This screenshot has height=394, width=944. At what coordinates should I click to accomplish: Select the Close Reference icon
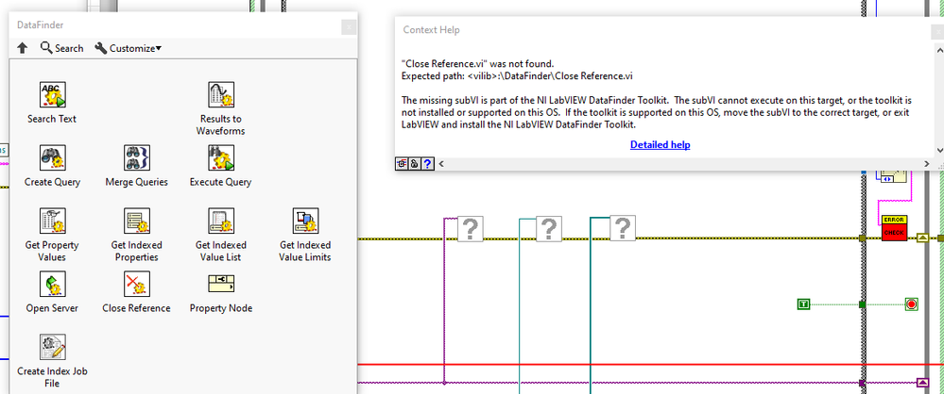click(x=137, y=284)
